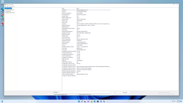Click the System Information title bar icon
The width and height of the screenshot is (183, 103).
pos(5,5)
